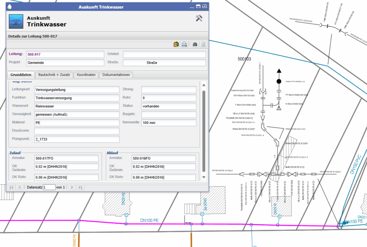Click the scroll-up arrow in Grunddaten panel
Image resolution: width=367 pixels, height=247 pixels.
tap(204, 85)
